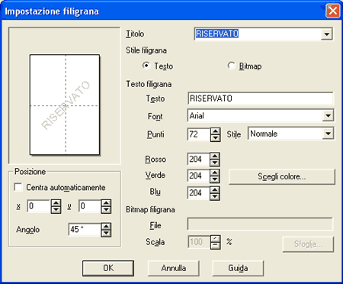
Task: Close the Impostazione filigrana dialog
Action: click(x=332, y=11)
